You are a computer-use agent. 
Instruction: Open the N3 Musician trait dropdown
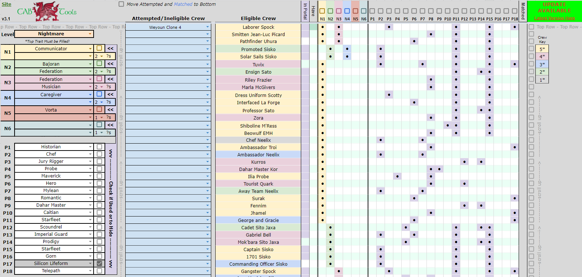coord(90,87)
